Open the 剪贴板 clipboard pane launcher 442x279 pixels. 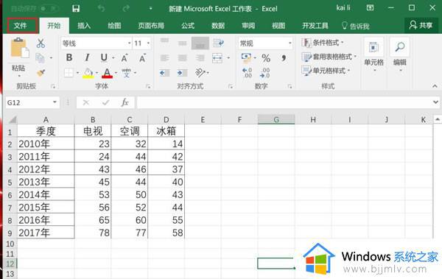[53, 87]
